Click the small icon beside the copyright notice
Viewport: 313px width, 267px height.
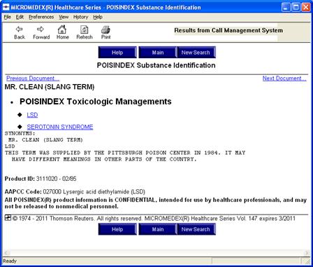(x=8, y=218)
